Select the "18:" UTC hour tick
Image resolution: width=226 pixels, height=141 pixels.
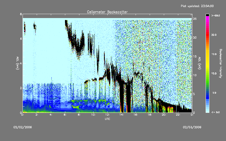point(150,115)
